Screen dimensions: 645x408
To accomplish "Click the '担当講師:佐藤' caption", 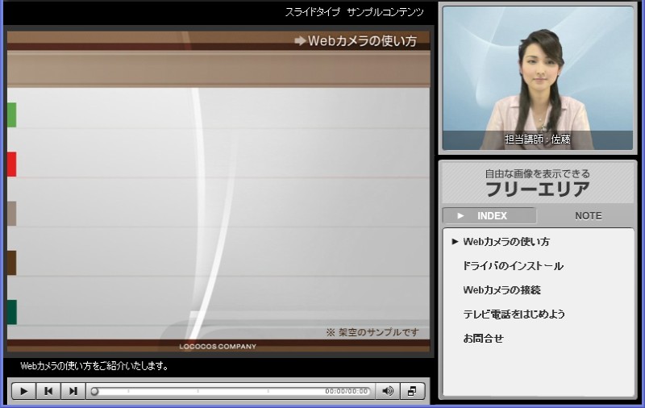I will click(x=538, y=139).
